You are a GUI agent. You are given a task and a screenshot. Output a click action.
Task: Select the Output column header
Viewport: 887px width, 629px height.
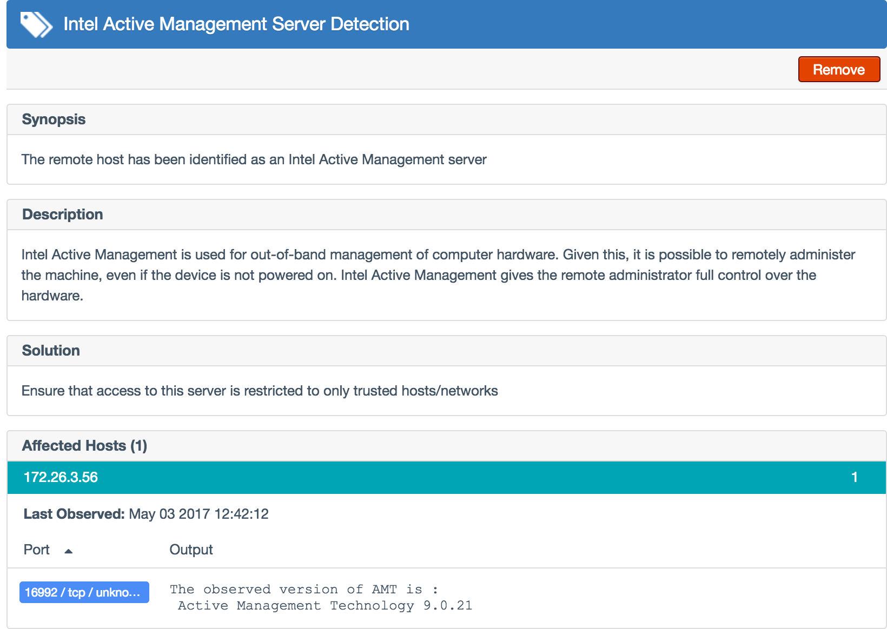(191, 550)
